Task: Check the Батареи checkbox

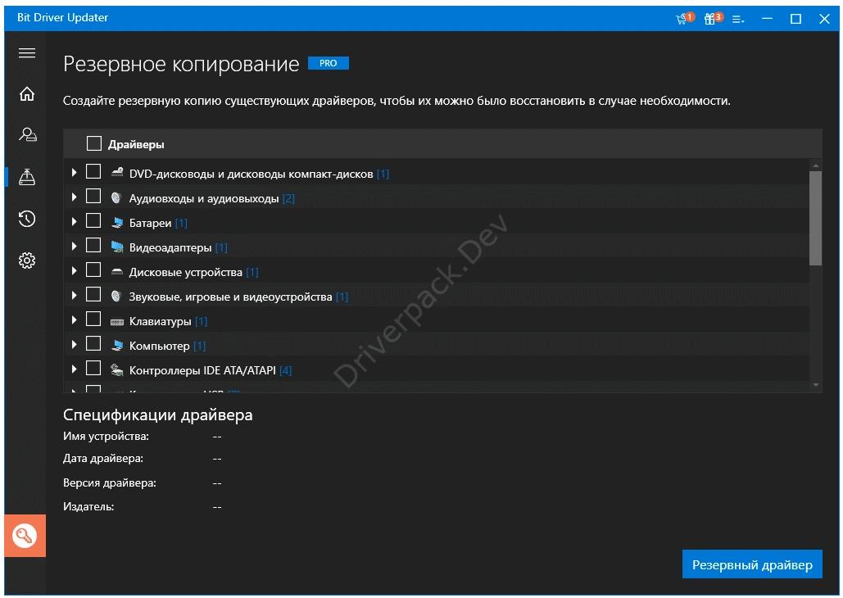Action: (93, 220)
